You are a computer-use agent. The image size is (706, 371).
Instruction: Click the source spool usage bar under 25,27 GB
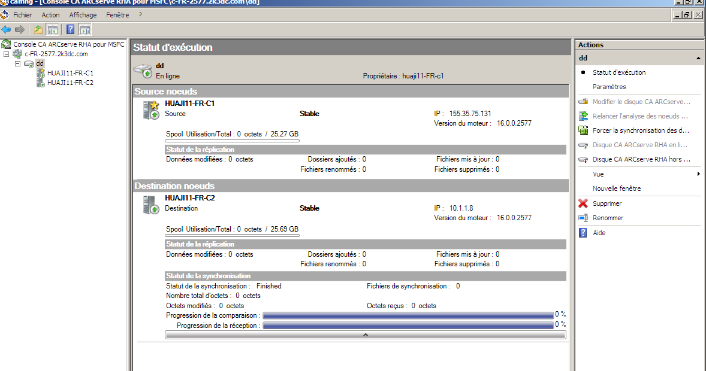233,141
